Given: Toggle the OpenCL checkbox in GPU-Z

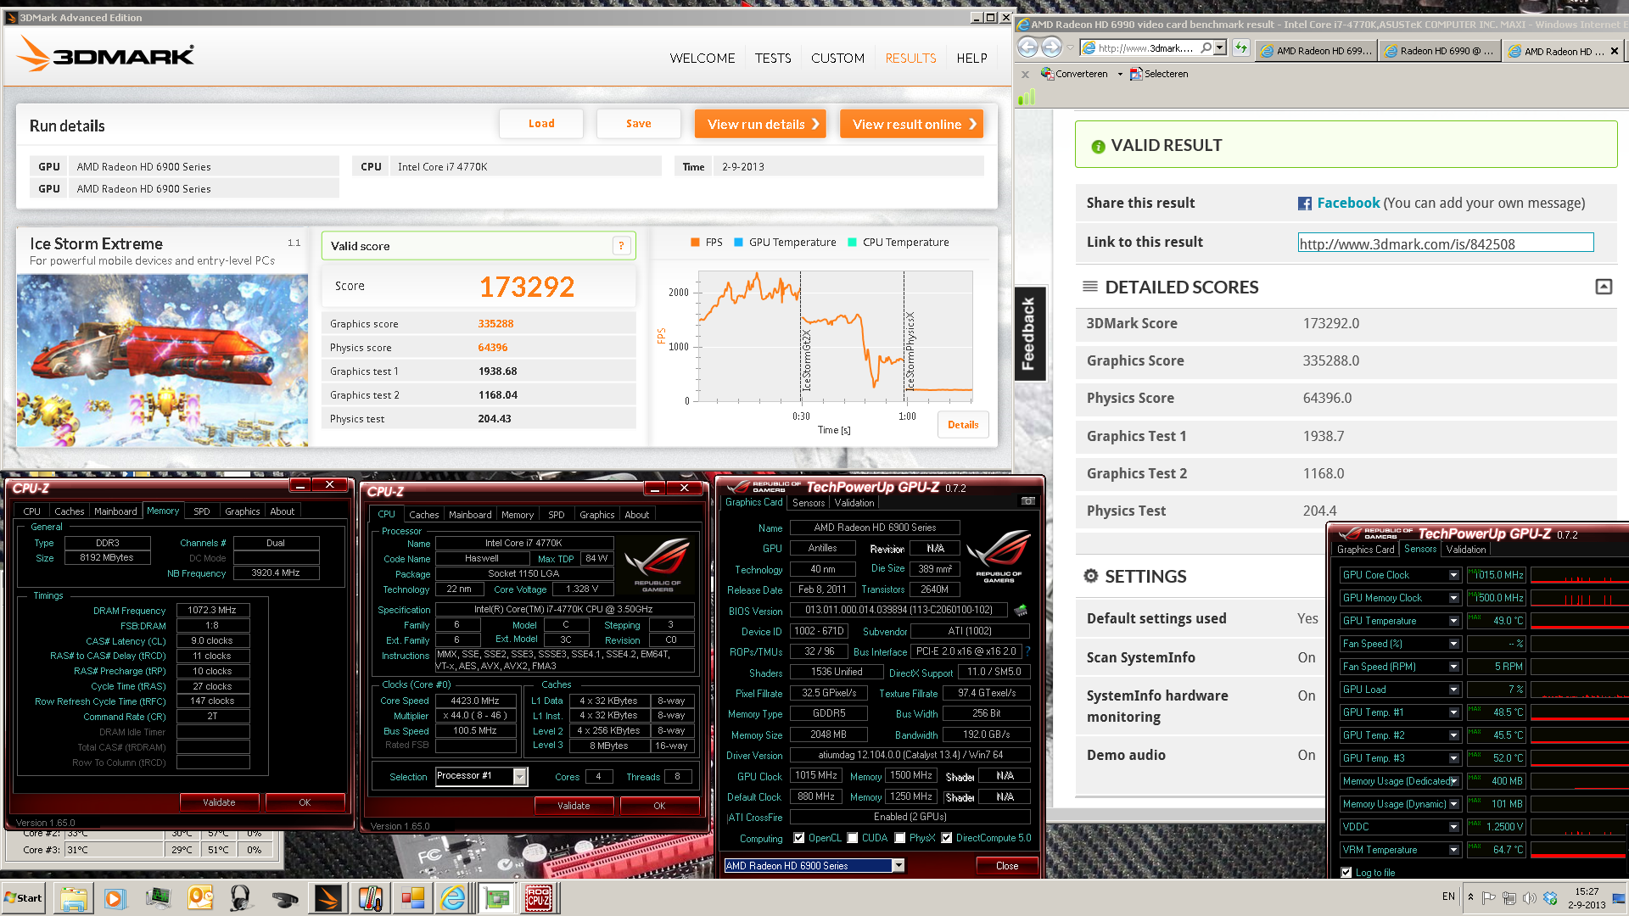Looking at the screenshot, I should [798, 838].
